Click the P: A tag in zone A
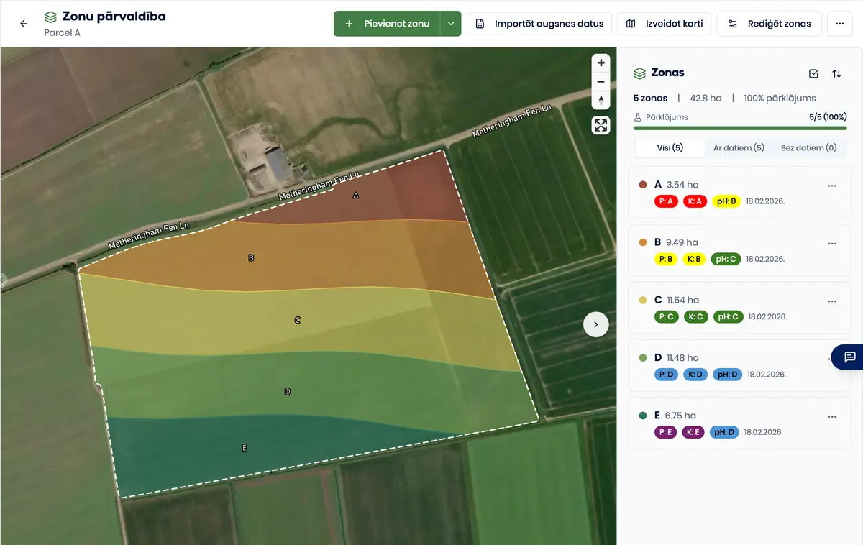Viewport: 863px width, 545px height. tap(666, 201)
